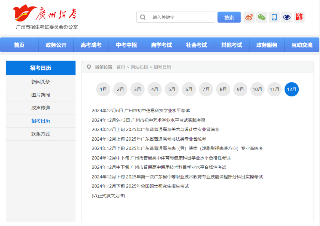This screenshot has height=226, width=320.
Task: Switch calendar to 1月
Action: coord(103,89)
